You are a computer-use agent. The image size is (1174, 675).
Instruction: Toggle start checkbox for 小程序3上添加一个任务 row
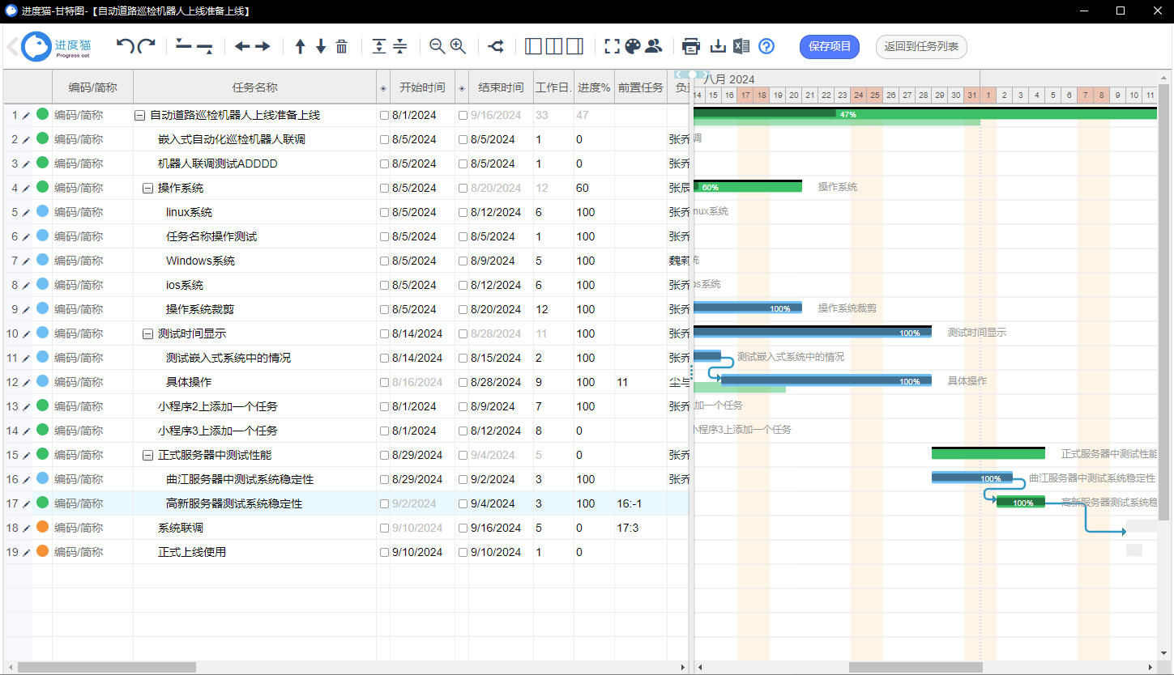(384, 431)
